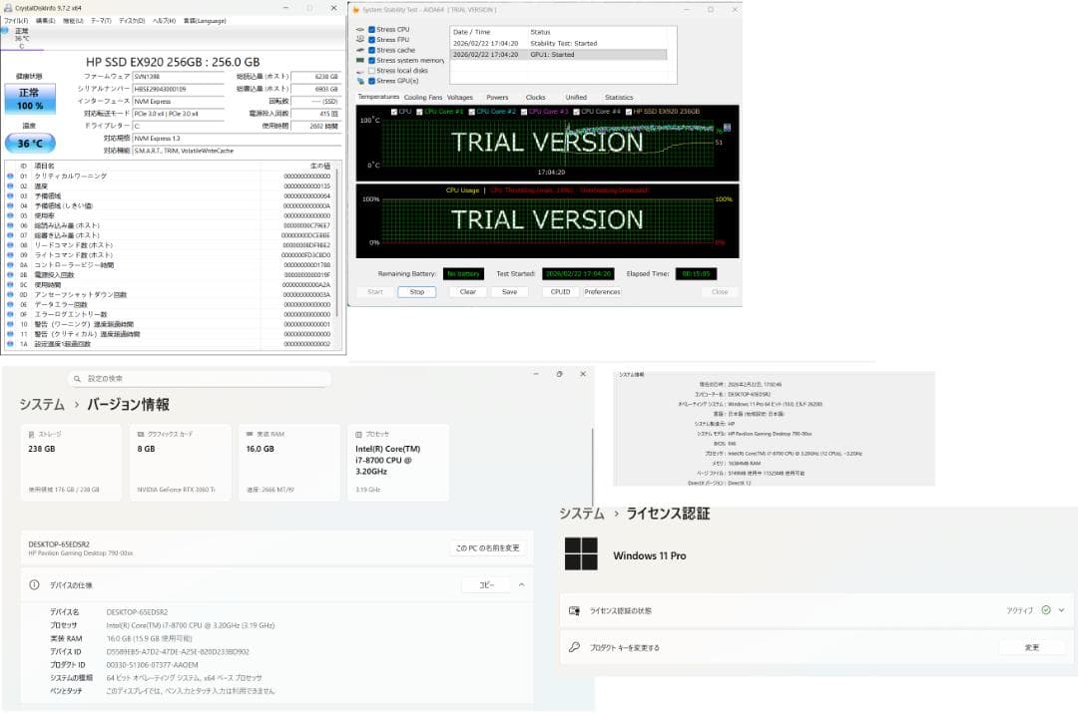This screenshot has width=1078, height=714.
Task: Switch to the Cooling Fans tab
Action: click(x=423, y=98)
